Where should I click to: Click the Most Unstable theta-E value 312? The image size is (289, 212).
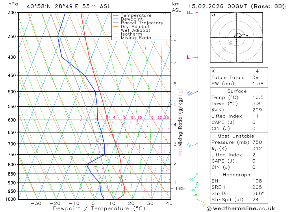pyautogui.click(x=257, y=149)
